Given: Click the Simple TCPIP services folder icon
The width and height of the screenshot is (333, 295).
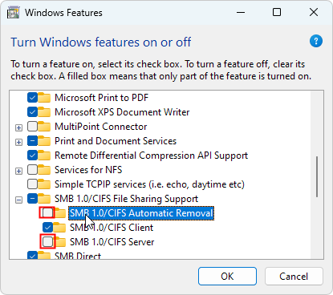Looking at the screenshot, I should (44, 184).
